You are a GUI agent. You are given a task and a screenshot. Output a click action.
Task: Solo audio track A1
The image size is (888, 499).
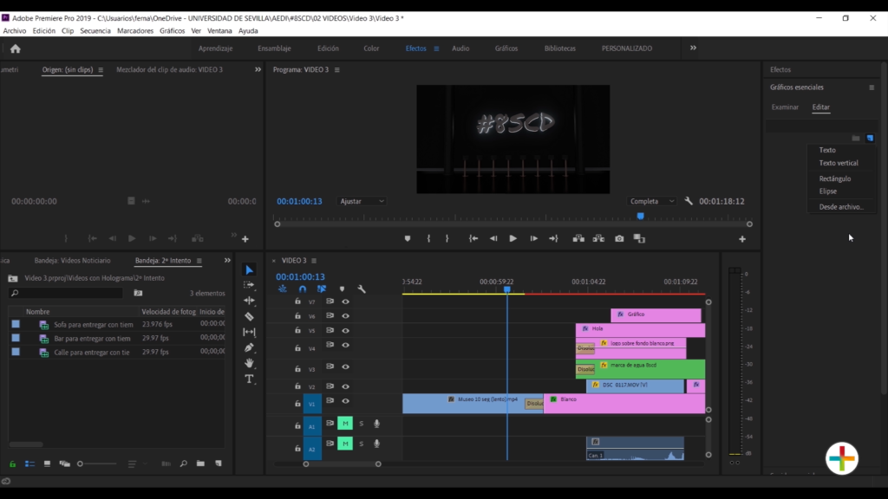[x=362, y=423]
